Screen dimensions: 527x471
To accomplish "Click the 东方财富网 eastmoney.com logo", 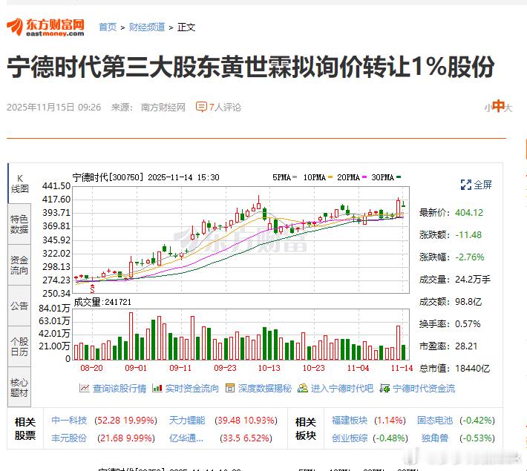I will click(x=45, y=27).
